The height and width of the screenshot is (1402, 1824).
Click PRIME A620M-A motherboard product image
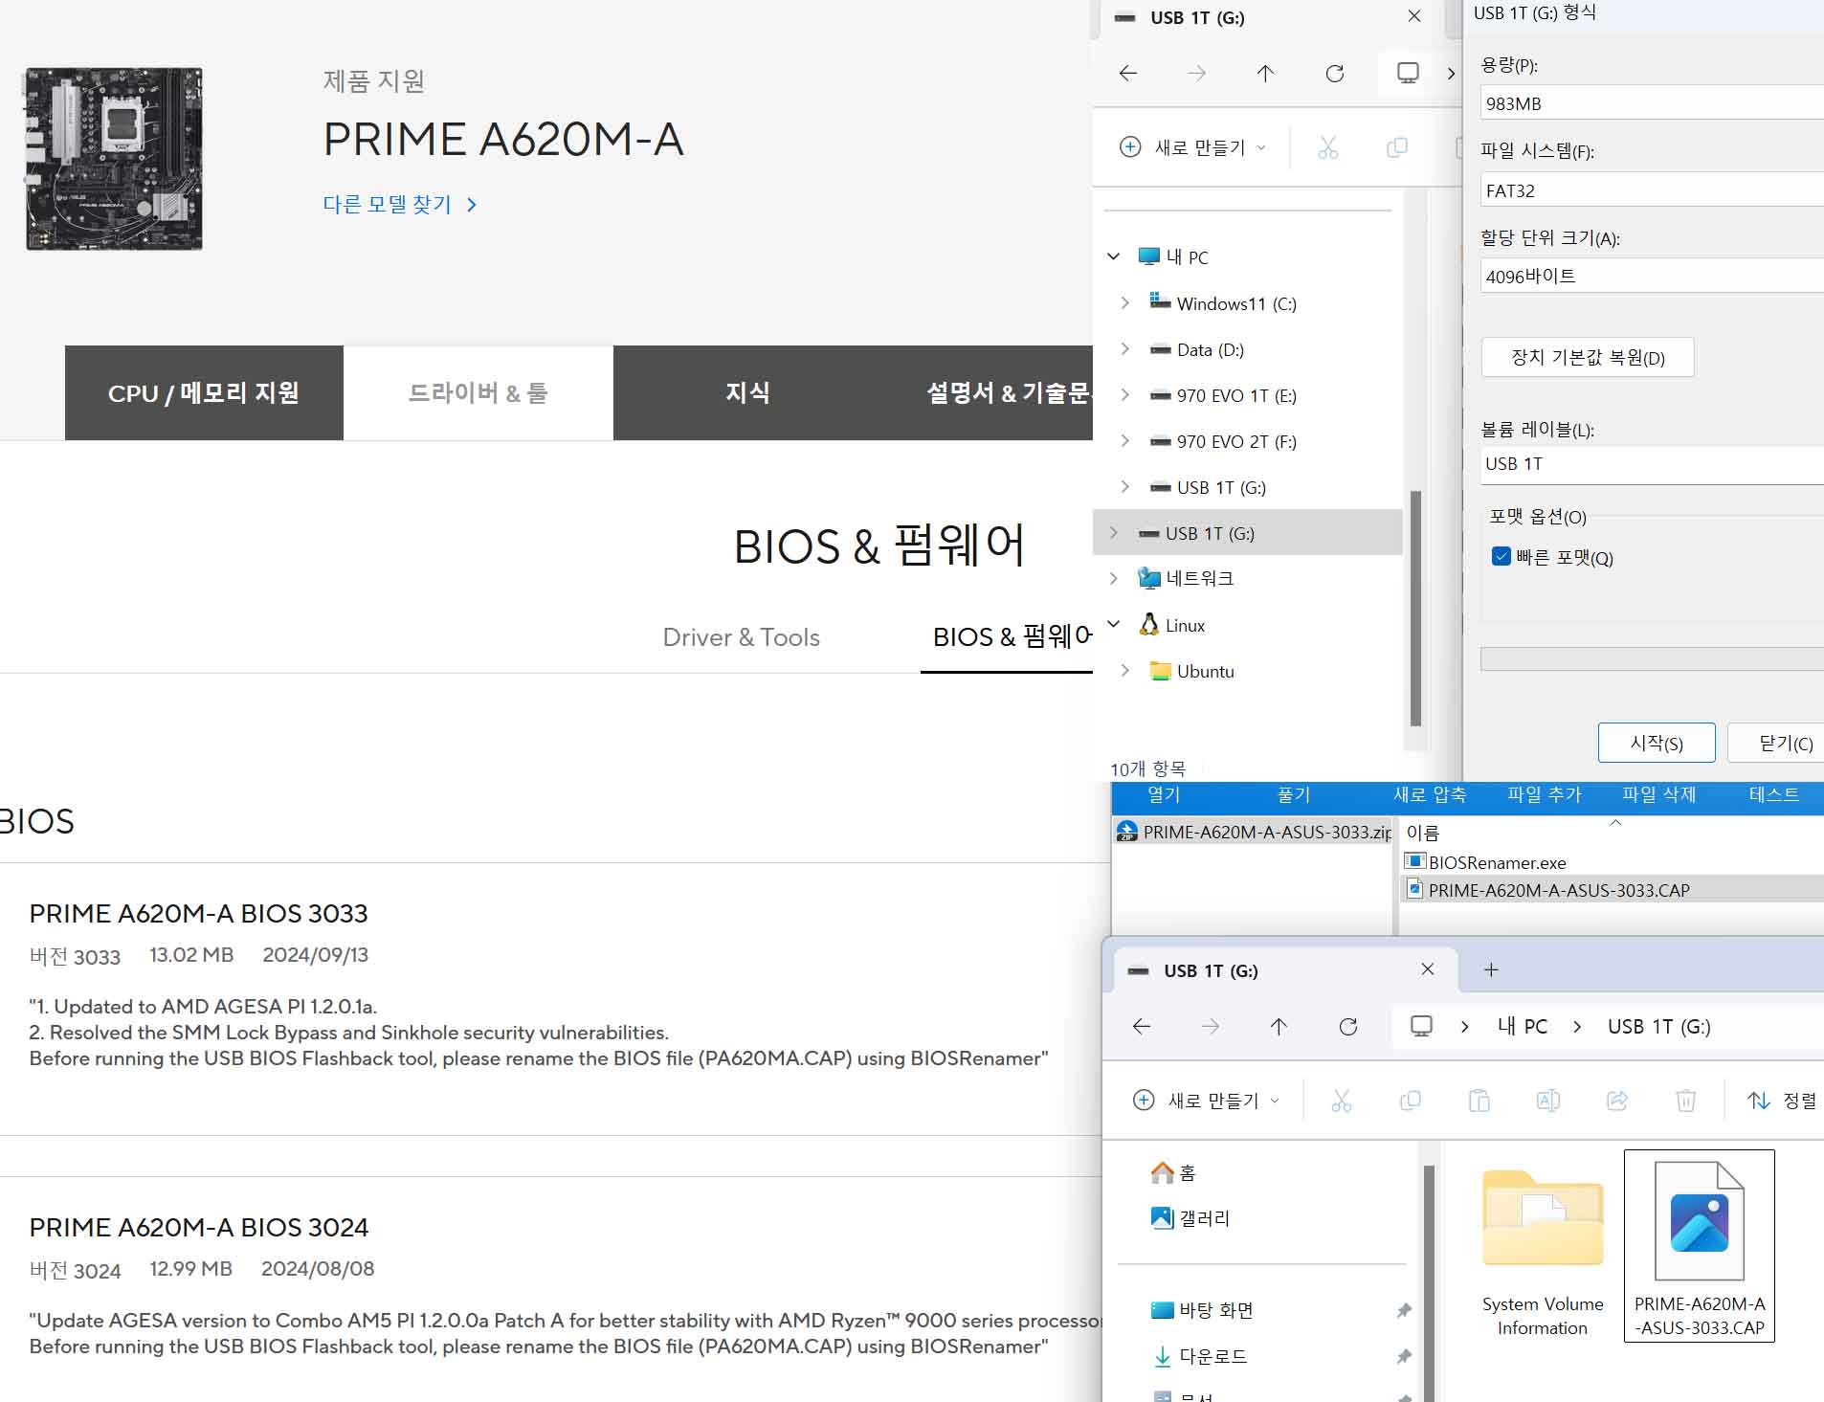(x=114, y=158)
